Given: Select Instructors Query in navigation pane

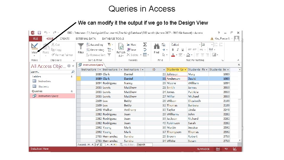Looking at the screenshot, I should click(x=53, y=96).
